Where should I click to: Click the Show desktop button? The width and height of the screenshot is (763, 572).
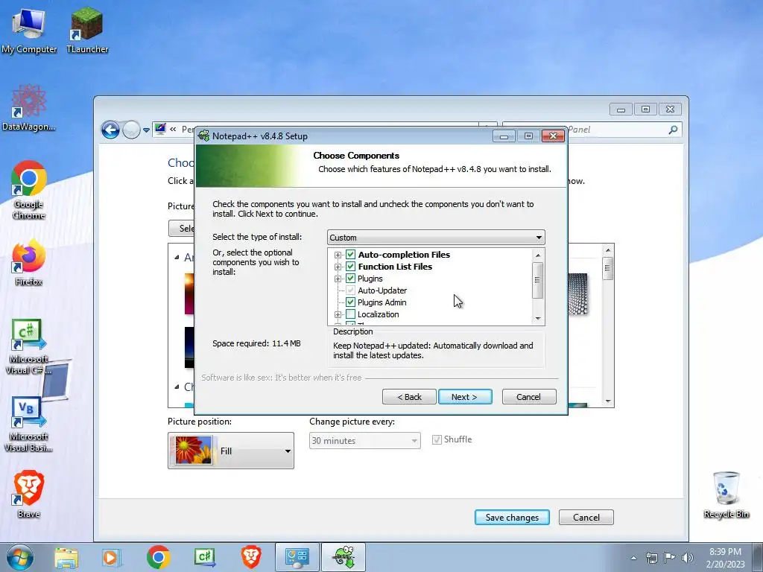click(x=758, y=557)
